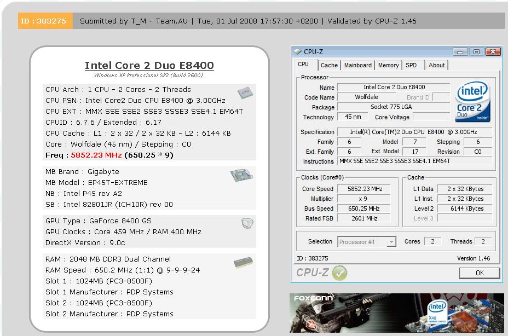This screenshot has width=508, height=336.
Task: Click the RAM module icon beside RAM info
Action: click(243, 262)
